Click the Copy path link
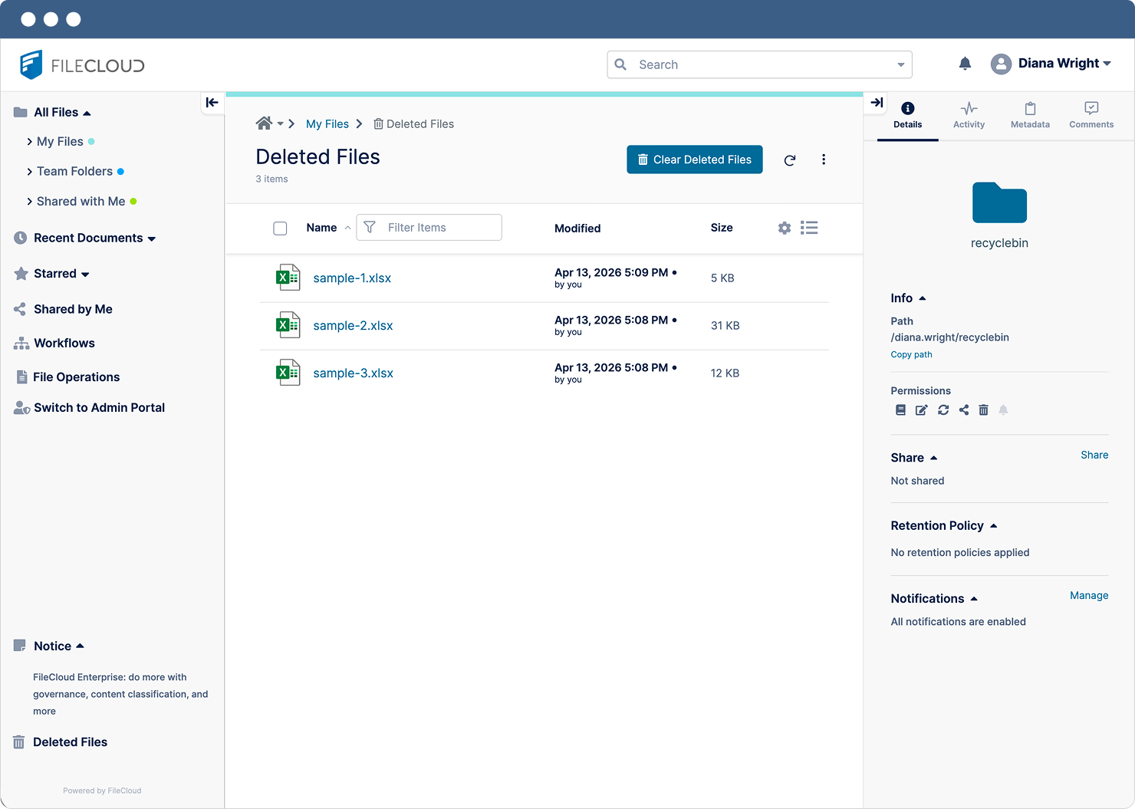The image size is (1135, 809). click(911, 355)
